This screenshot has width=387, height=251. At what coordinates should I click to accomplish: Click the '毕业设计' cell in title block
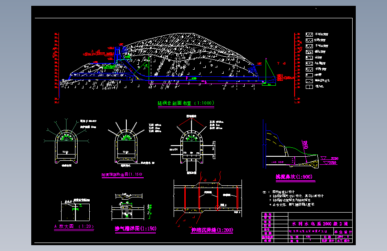point(343,232)
